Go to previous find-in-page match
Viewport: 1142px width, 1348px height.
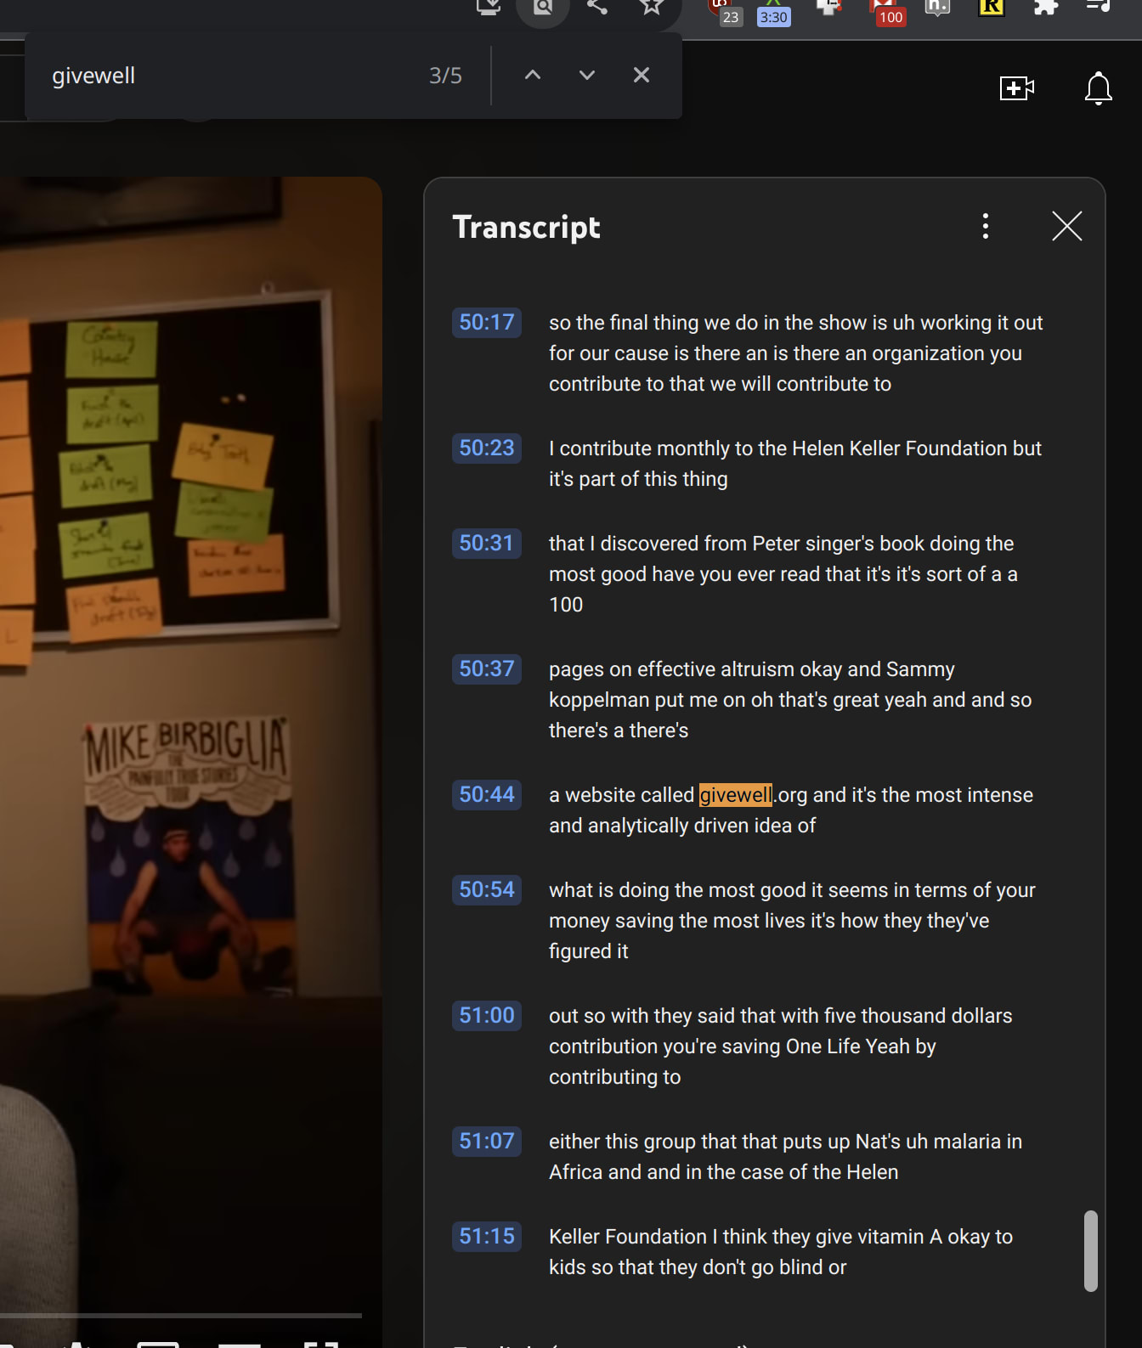pyautogui.click(x=533, y=76)
